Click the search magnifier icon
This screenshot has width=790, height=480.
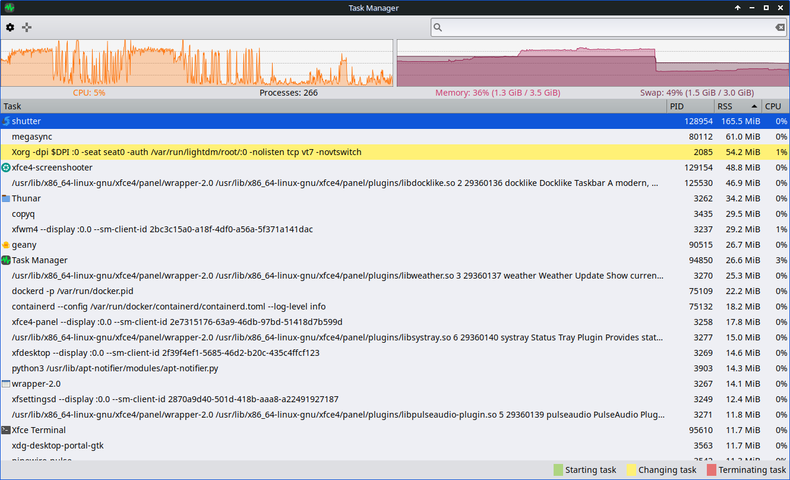coord(438,27)
